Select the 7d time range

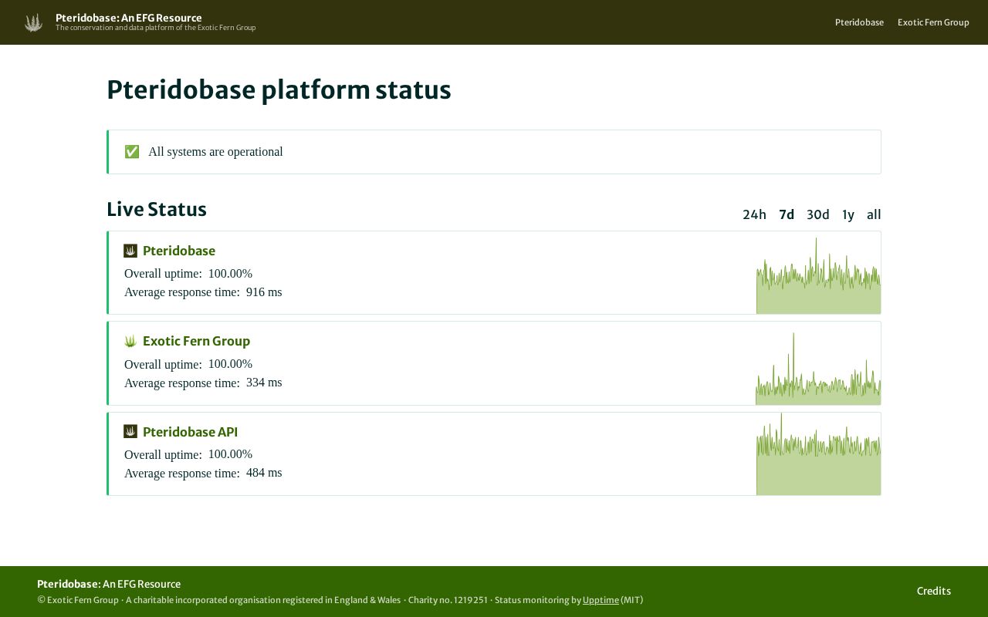point(787,214)
